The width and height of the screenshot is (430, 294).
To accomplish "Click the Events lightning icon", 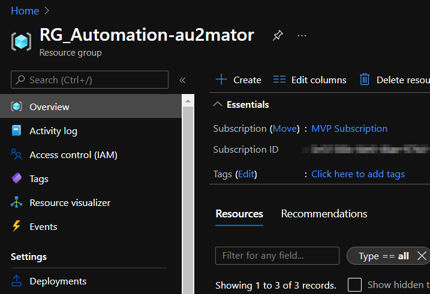I will [x=16, y=226].
